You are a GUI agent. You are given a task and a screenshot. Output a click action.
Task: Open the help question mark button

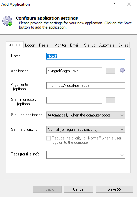pos(114,5)
